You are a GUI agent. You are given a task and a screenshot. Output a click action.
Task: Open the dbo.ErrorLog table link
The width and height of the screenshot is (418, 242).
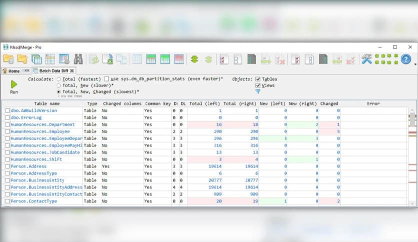coord(26,117)
